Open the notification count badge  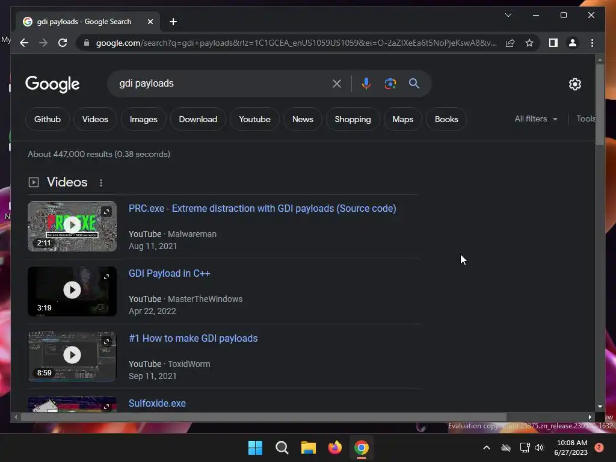(599, 448)
